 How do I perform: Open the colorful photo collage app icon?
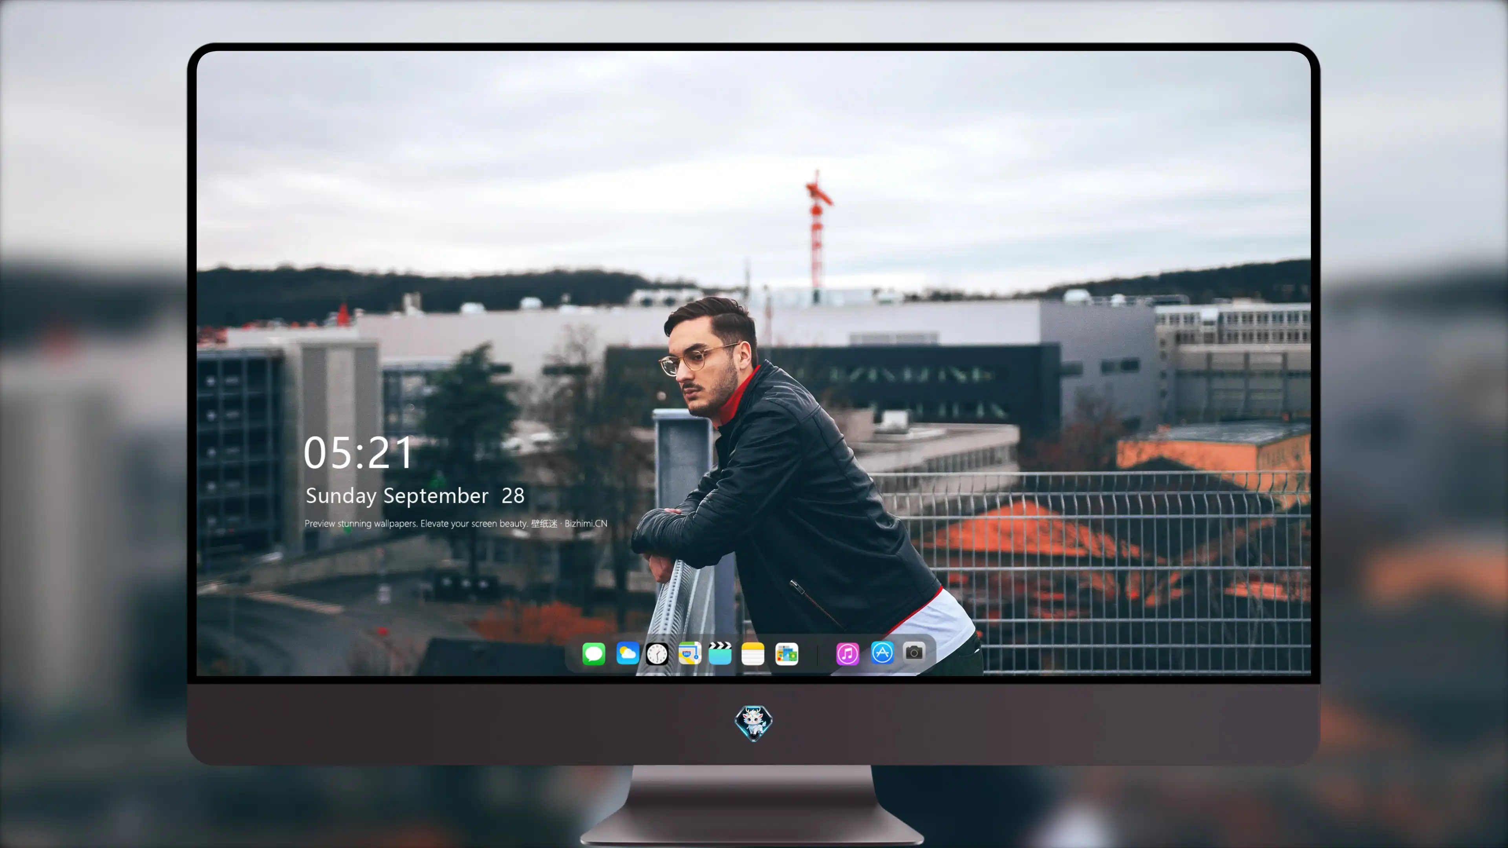tap(787, 654)
